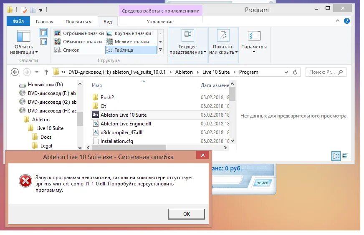
Task: Expand the address bar history dropdown
Action: click(286, 72)
